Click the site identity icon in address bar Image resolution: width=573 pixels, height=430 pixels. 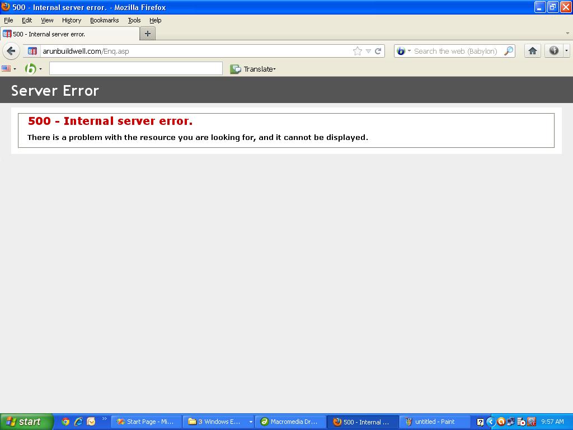pyautogui.click(x=32, y=51)
